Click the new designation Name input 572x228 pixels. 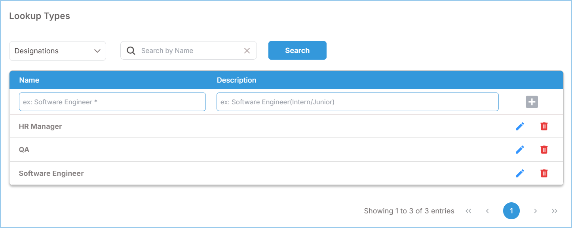pos(112,102)
